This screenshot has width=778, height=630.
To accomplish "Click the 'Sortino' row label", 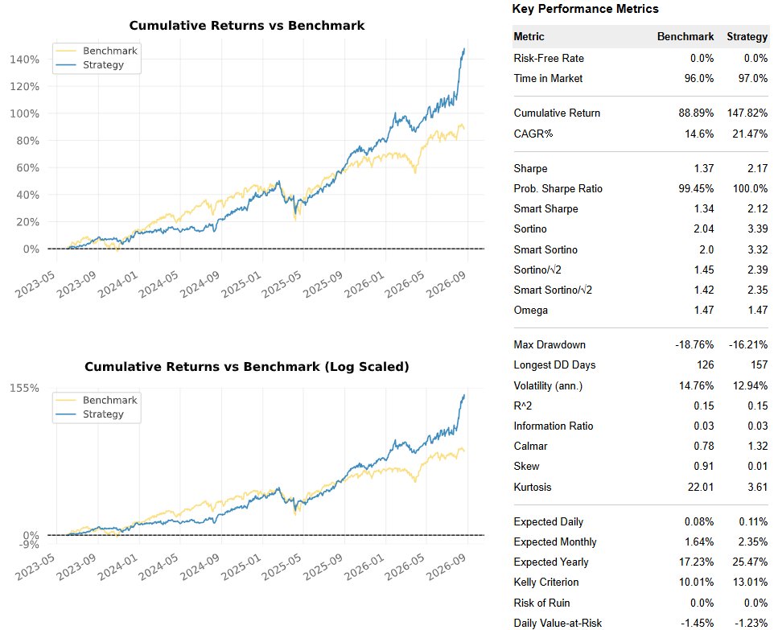I will point(530,229).
